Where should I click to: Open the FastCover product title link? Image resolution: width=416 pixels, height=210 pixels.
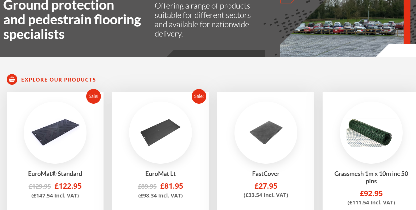point(266,174)
